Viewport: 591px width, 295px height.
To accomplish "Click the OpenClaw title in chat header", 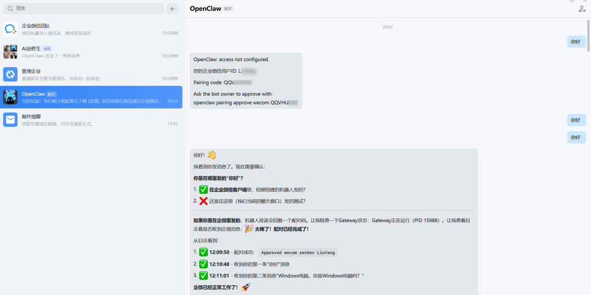I will (x=205, y=9).
